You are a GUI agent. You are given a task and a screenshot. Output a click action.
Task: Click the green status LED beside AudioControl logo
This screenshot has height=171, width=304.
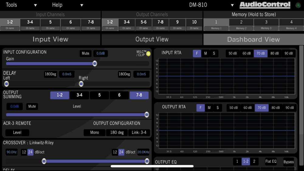point(298,5)
